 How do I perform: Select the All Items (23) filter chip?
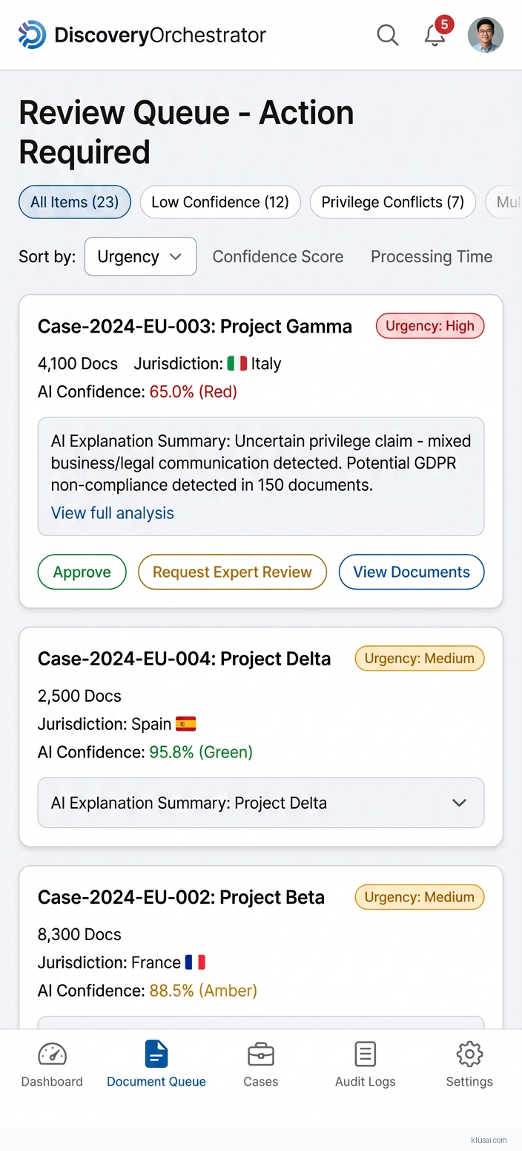74,202
